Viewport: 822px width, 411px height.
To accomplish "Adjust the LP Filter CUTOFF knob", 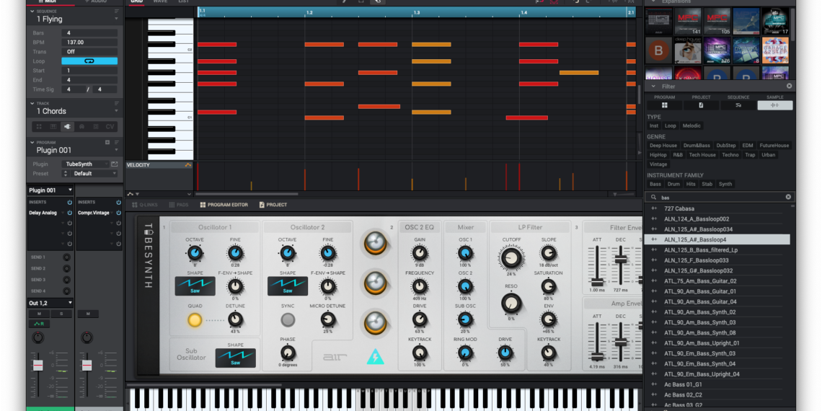I will 511,259.
